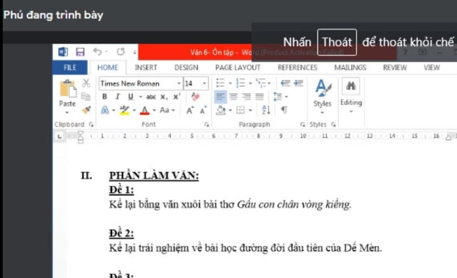
Task: Click the Thoát button in presentation banner
Action: (x=337, y=42)
